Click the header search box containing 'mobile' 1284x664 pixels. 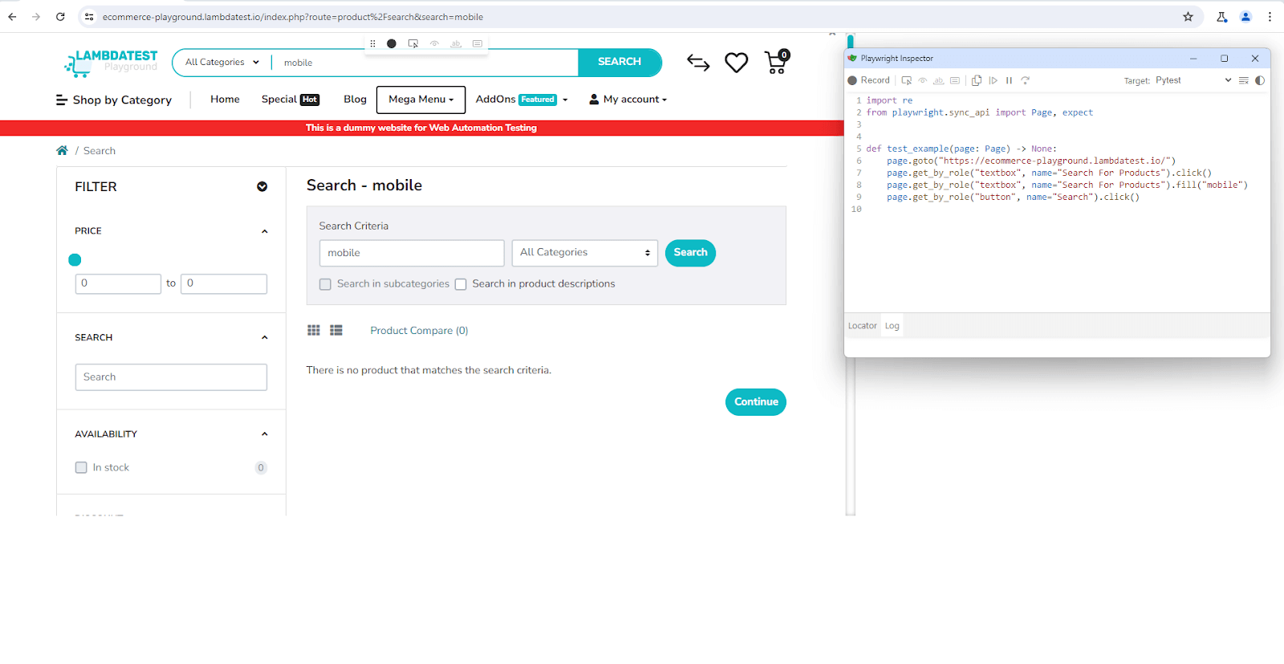coord(425,63)
